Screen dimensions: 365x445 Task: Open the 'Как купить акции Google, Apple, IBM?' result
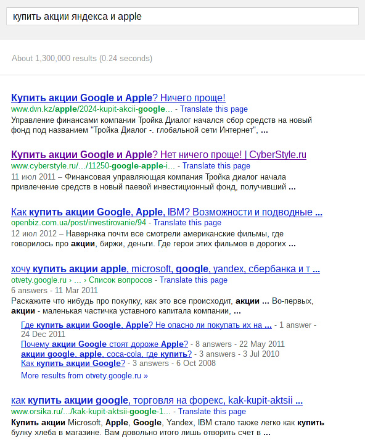pyautogui.click(x=166, y=212)
